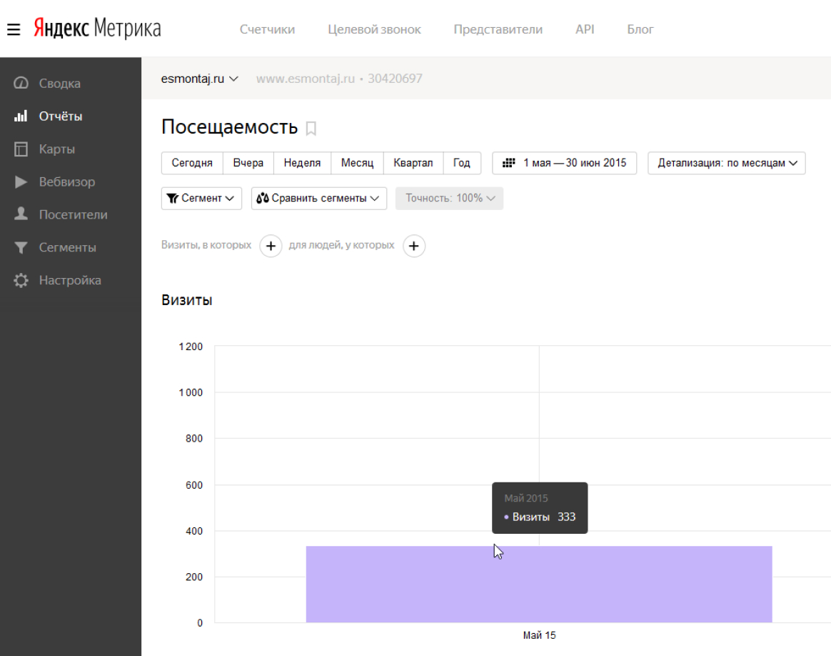Open Представители in top navigation

[498, 30]
